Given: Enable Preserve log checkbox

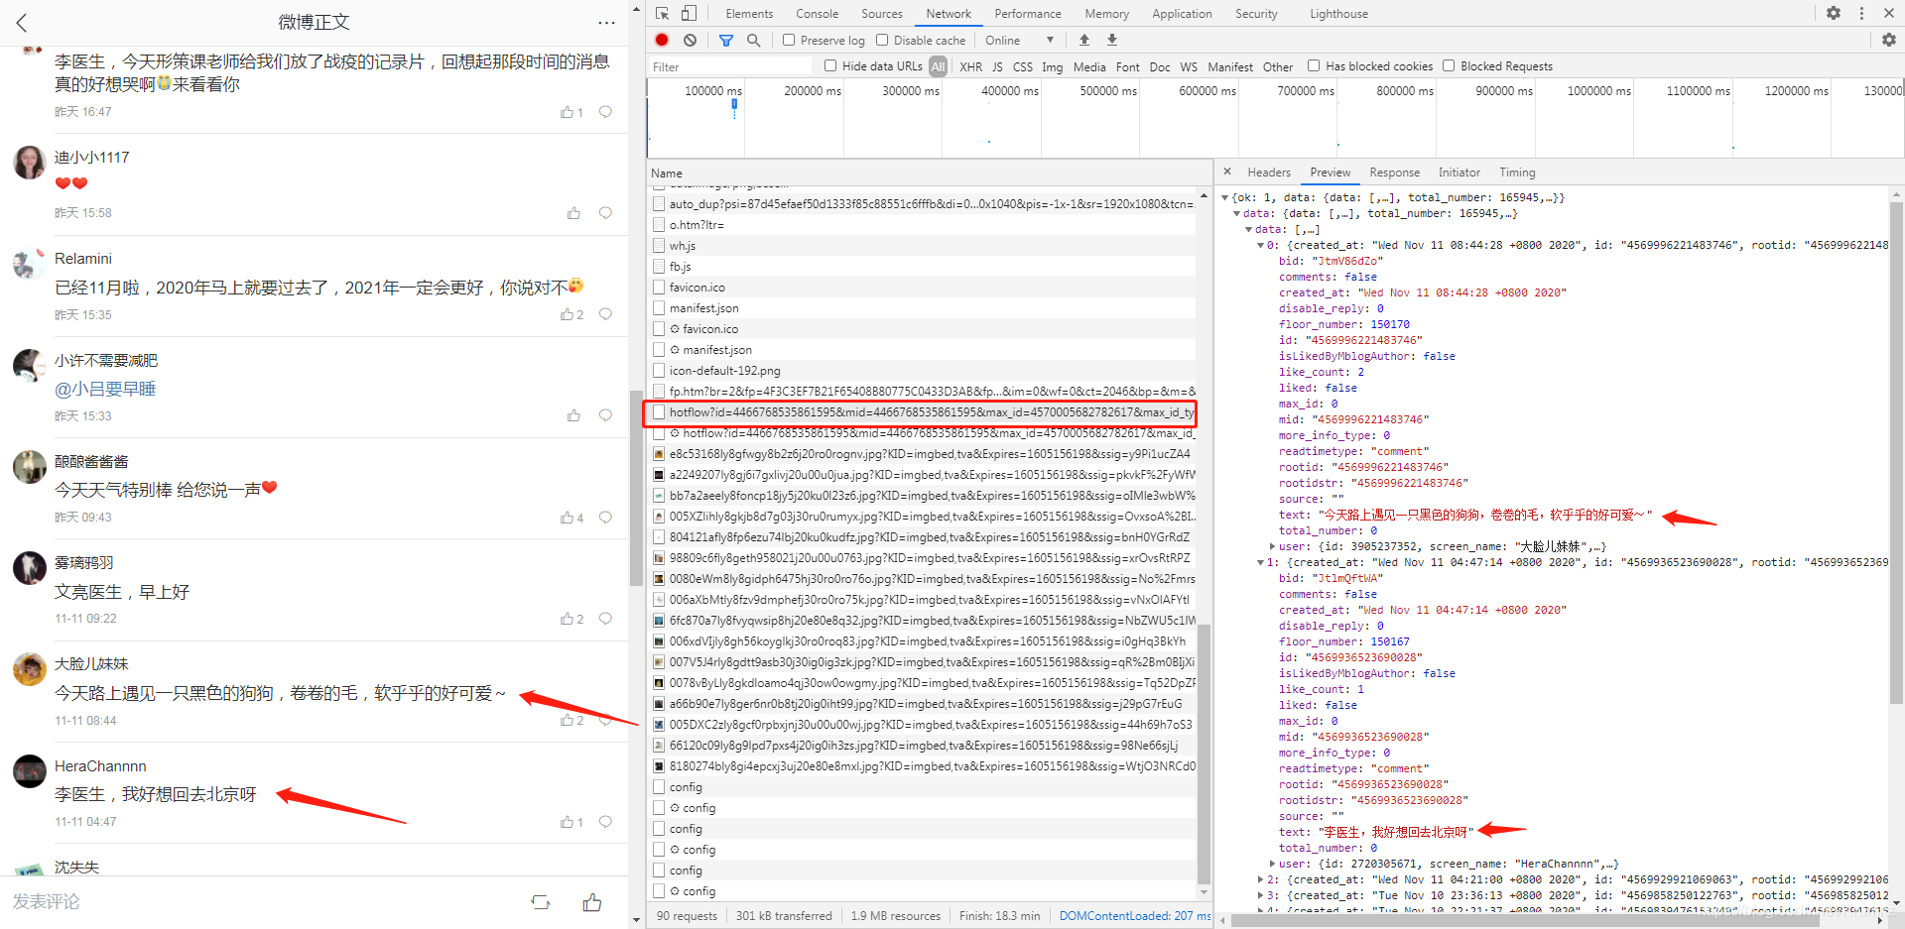Looking at the screenshot, I should 789,40.
